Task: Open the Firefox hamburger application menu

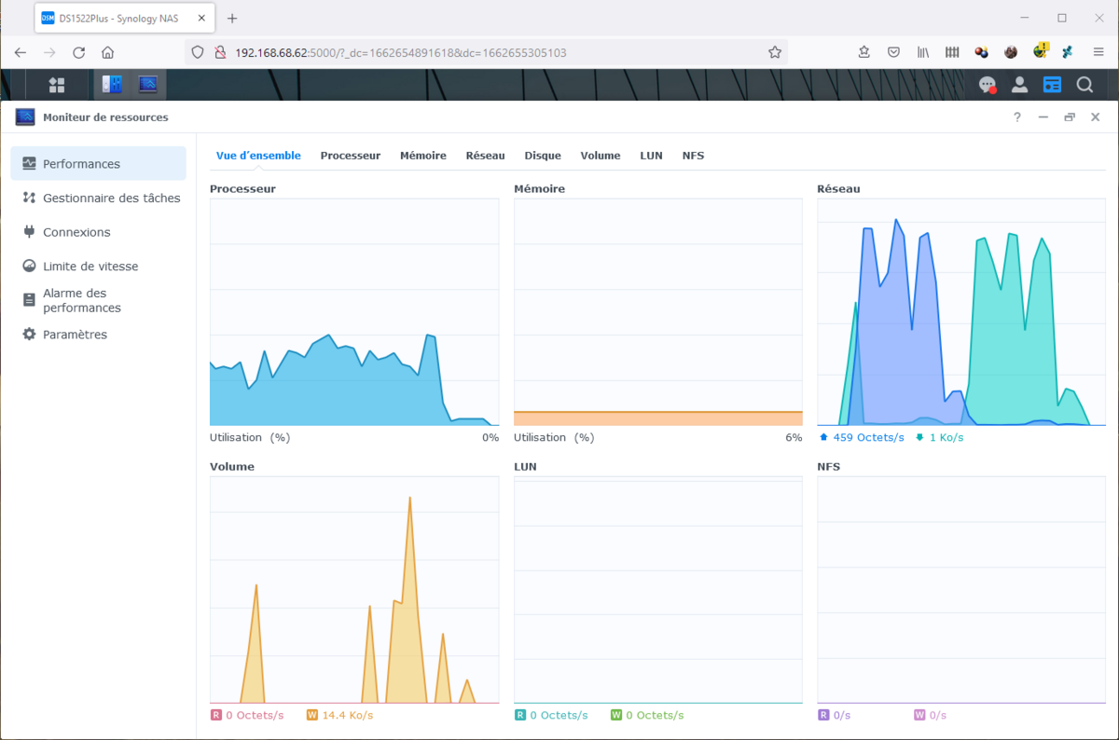Action: (1098, 52)
